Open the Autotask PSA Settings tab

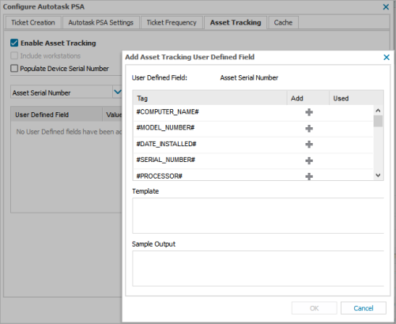(x=100, y=23)
